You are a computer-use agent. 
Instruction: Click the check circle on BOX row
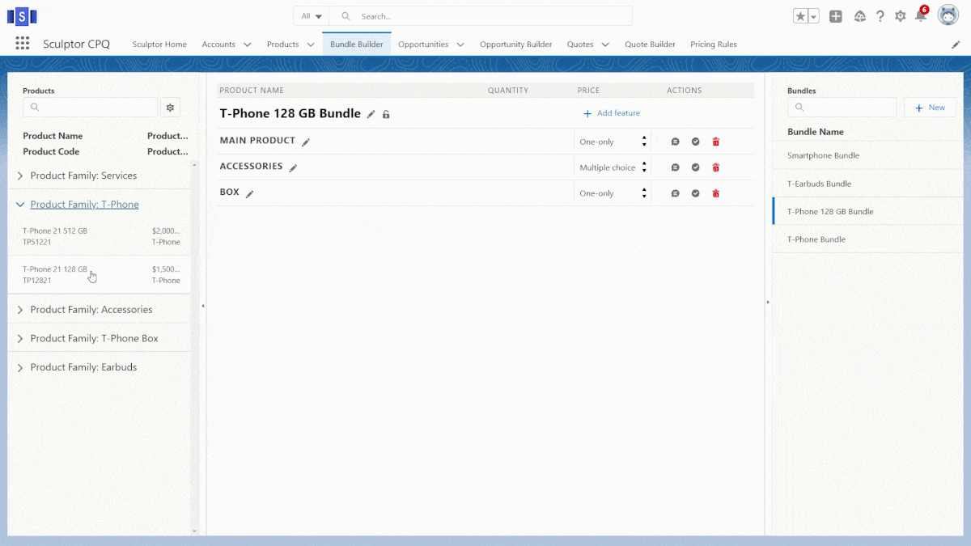tap(695, 193)
